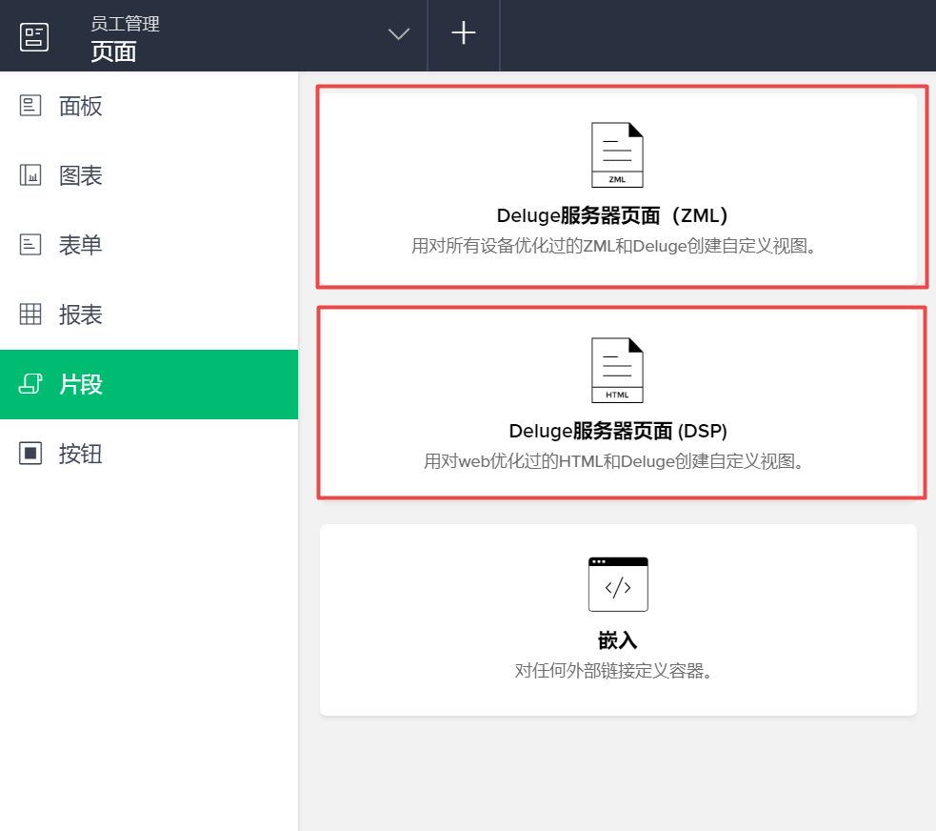
Task: Select the 图表 chart icon in sidebar
Action: pos(30,175)
